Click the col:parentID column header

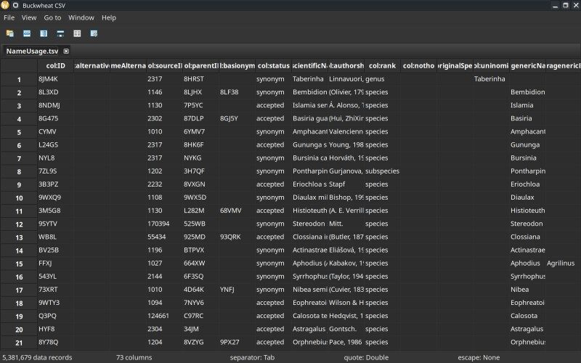[x=201, y=65]
